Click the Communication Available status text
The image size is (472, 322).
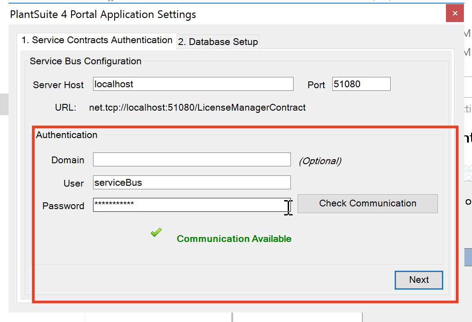click(x=234, y=239)
